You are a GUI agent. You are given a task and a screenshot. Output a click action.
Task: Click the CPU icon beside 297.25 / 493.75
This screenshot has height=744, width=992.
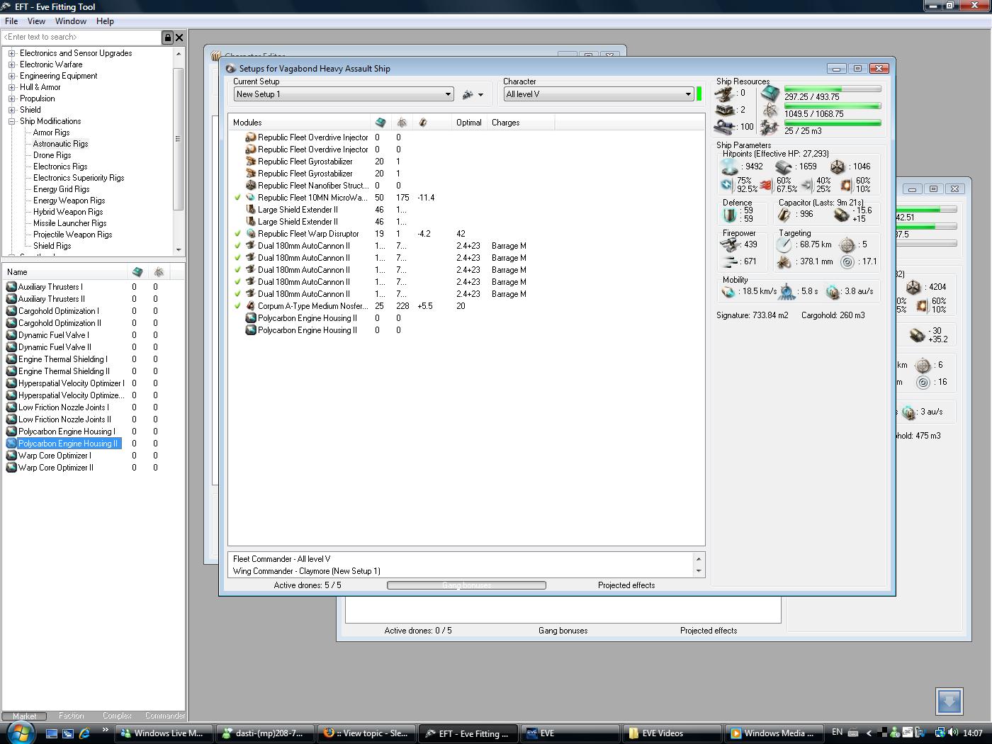(x=770, y=93)
